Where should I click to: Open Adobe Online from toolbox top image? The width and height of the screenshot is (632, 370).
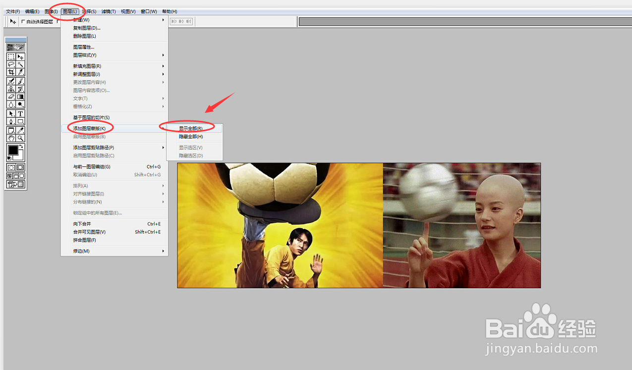[x=16, y=48]
